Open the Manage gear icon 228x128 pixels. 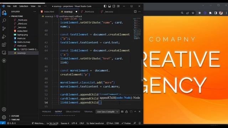tap(4, 117)
